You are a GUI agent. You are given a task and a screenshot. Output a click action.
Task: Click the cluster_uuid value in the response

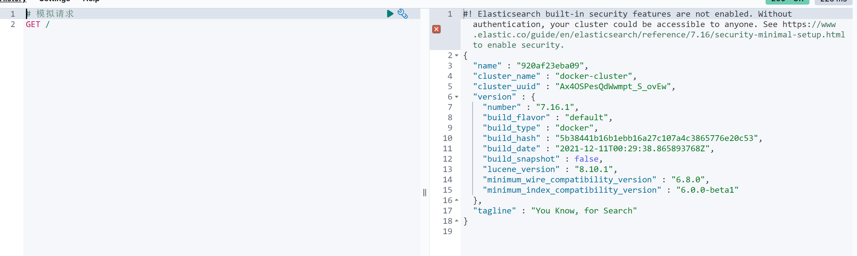click(x=613, y=86)
